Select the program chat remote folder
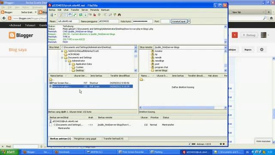Screen dimensions: 275x155 pyautogui.click(x=162, y=67)
